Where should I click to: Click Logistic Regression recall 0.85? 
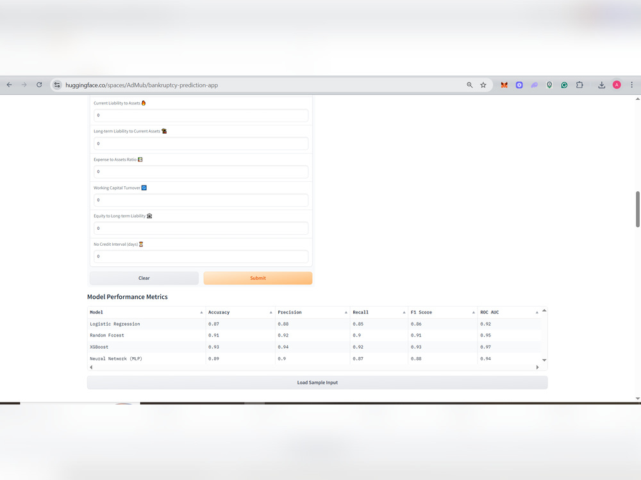tap(358, 324)
